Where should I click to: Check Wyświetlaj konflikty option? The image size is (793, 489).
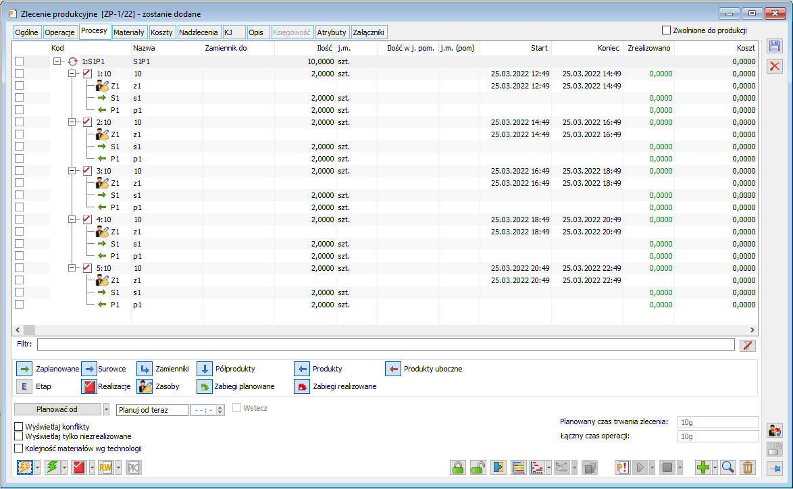[19, 426]
